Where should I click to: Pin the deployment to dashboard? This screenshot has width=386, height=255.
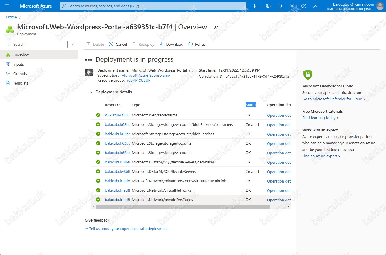point(216,27)
